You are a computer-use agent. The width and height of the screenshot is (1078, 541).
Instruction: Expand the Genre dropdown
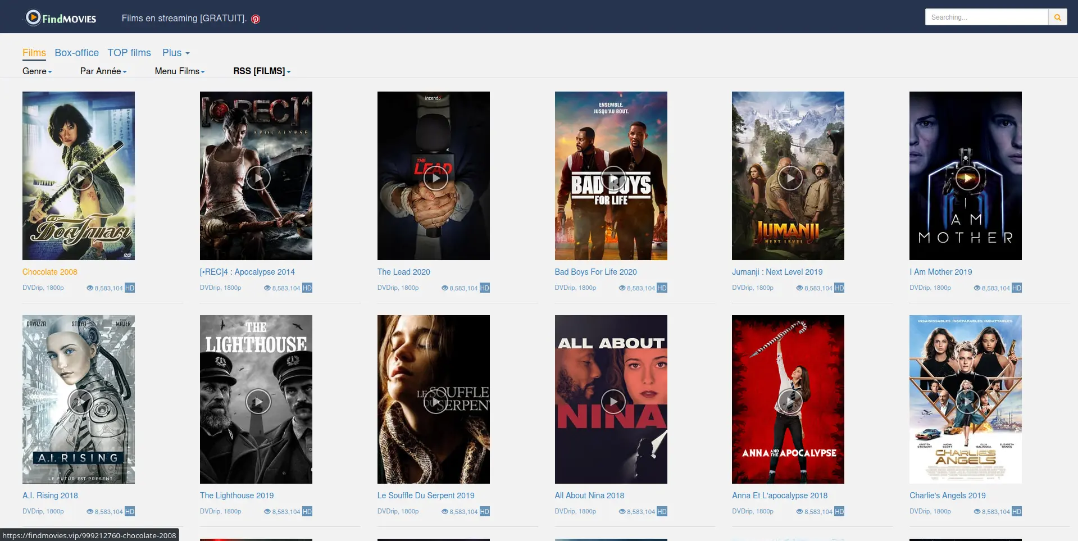click(37, 71)
